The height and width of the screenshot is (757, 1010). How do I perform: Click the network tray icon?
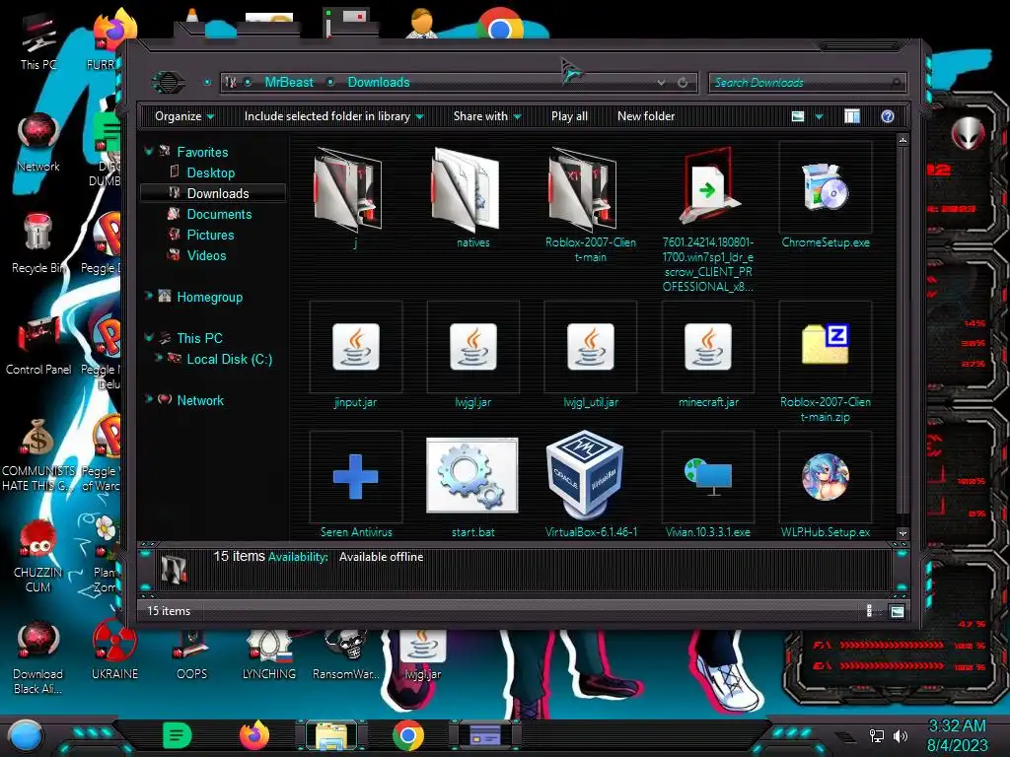877,735
